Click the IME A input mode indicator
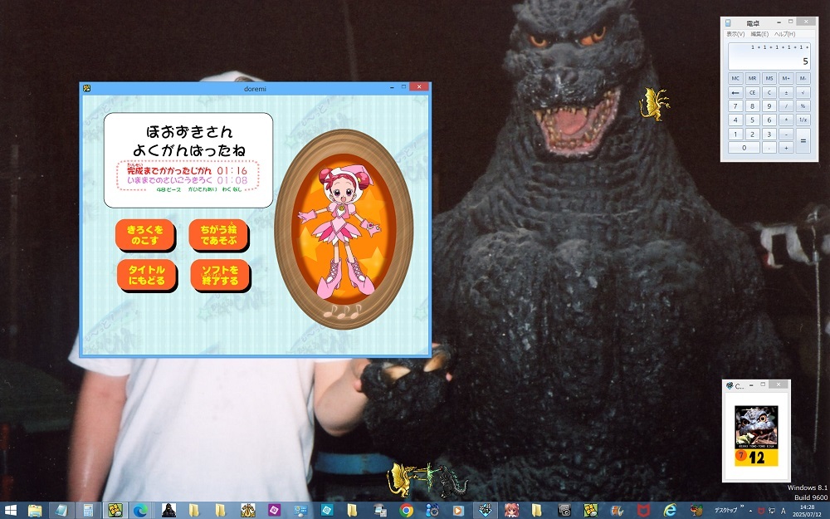This screenshot has width=830, height=519. [783, 511]
